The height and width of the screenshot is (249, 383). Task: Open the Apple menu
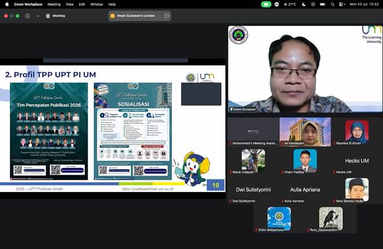pyautogui.click(x=7, y=4)
